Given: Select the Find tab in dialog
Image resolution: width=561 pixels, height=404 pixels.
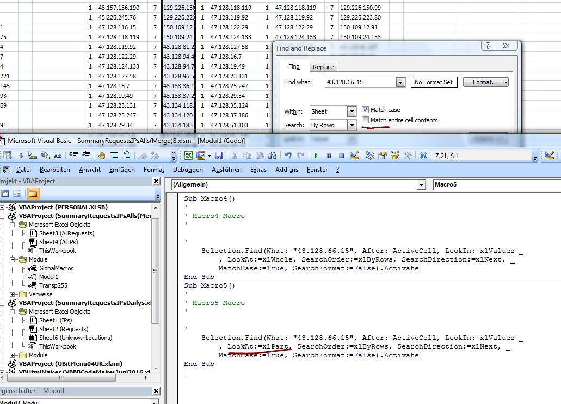Looking at the screenshot, I should tap(294, 66).
